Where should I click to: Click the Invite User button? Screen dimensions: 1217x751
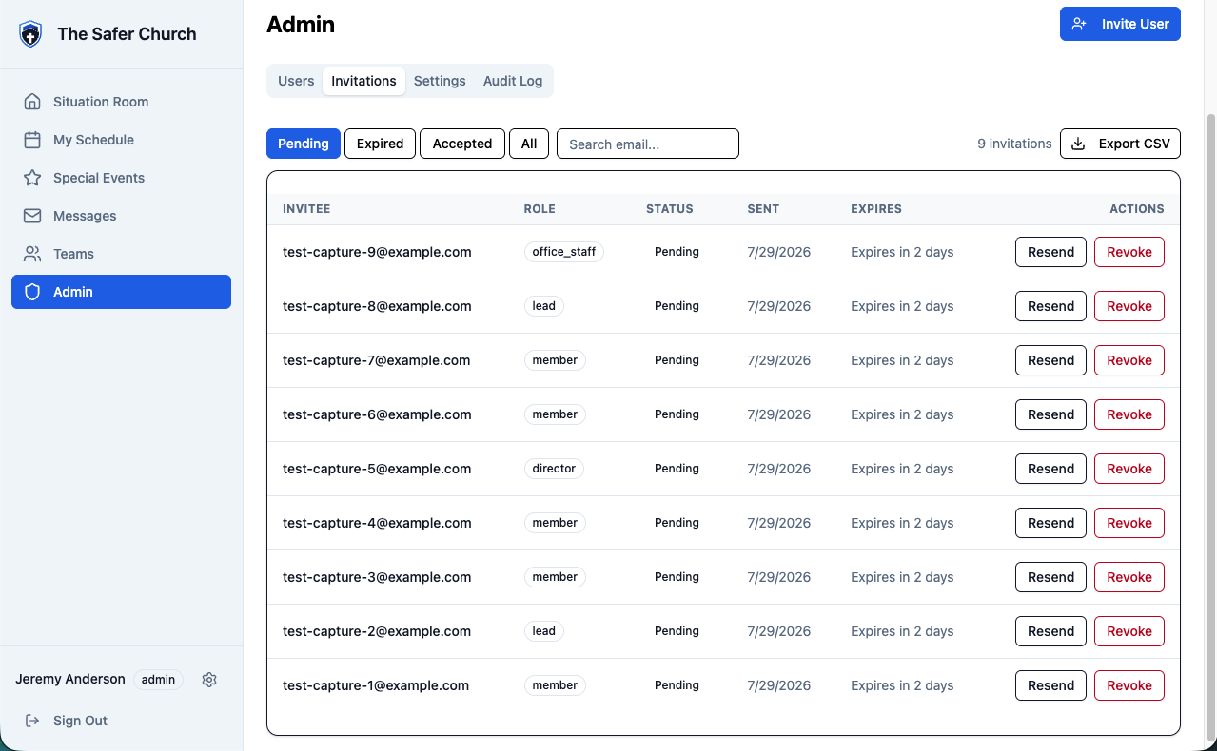[x=1120, y=24]
